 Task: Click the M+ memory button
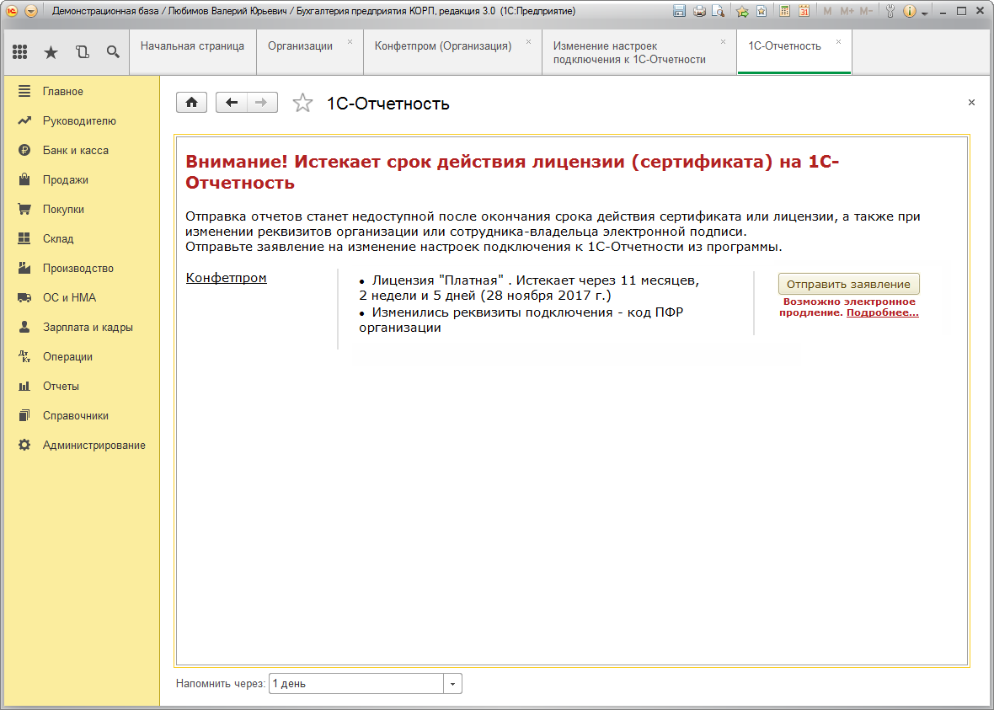(x=847, y=12)
